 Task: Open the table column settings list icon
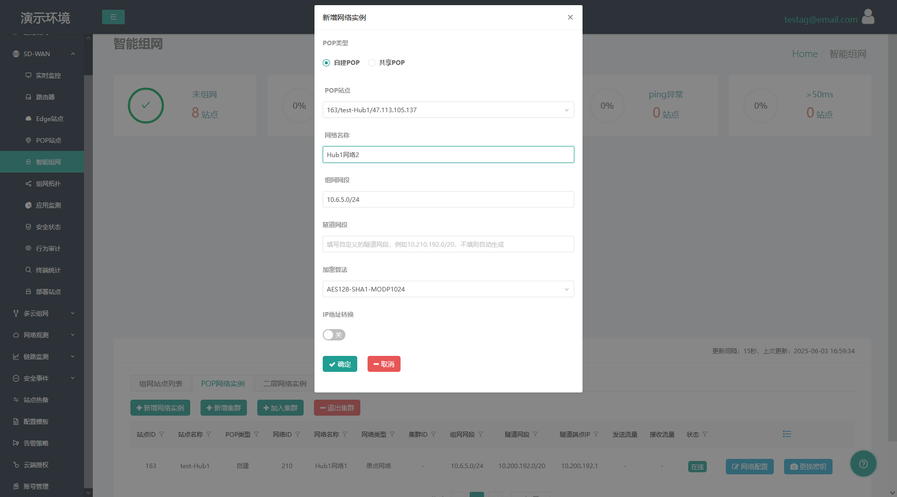(787, 434)
